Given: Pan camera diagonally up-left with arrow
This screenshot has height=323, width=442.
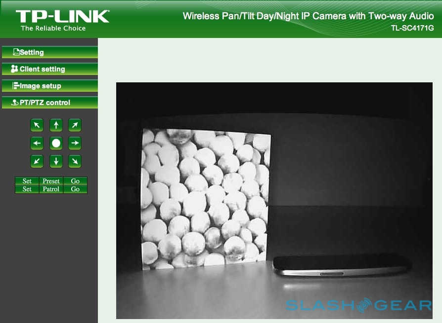Looking at the screenshot, I should tap(37, 125).
